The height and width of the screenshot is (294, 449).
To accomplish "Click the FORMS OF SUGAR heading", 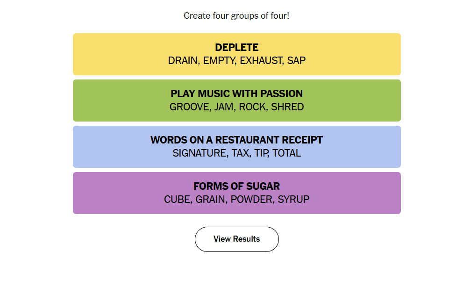I will coord(236,186).
